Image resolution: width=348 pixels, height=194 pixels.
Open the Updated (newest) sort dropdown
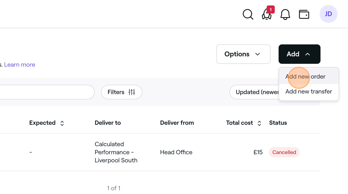point(254,92)
